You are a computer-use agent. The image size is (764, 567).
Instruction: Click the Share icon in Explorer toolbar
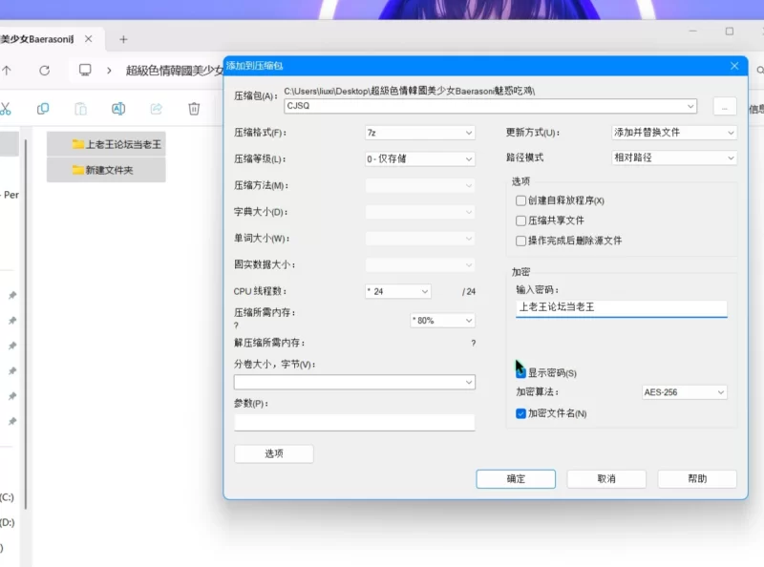(x=157, y=109)
